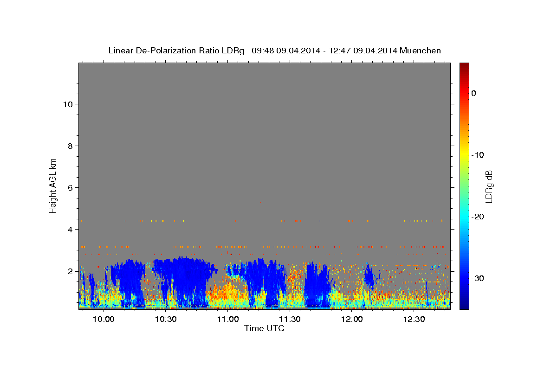Click the 'Time UTC' axis label
Screen dimensions: 557x371
point(264,328)
